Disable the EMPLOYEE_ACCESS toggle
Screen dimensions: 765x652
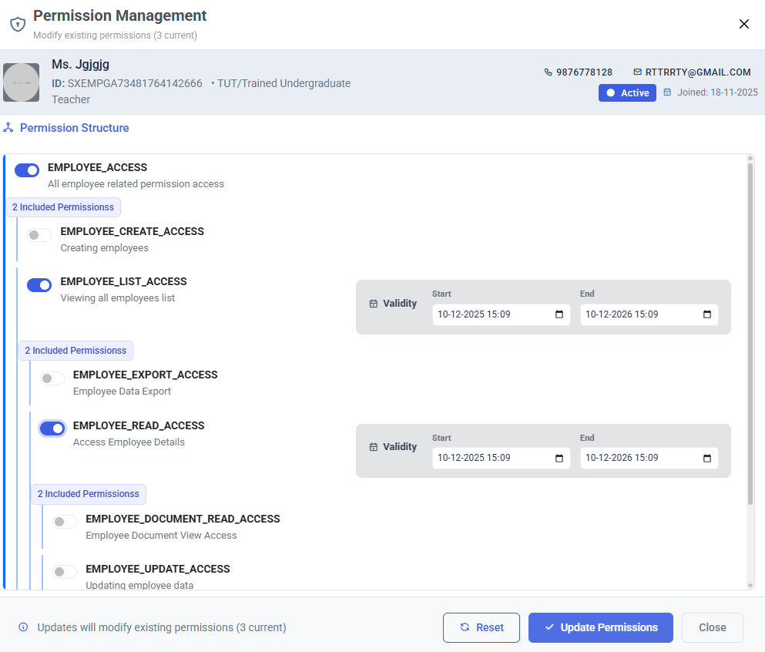click(x=27, y=170)
